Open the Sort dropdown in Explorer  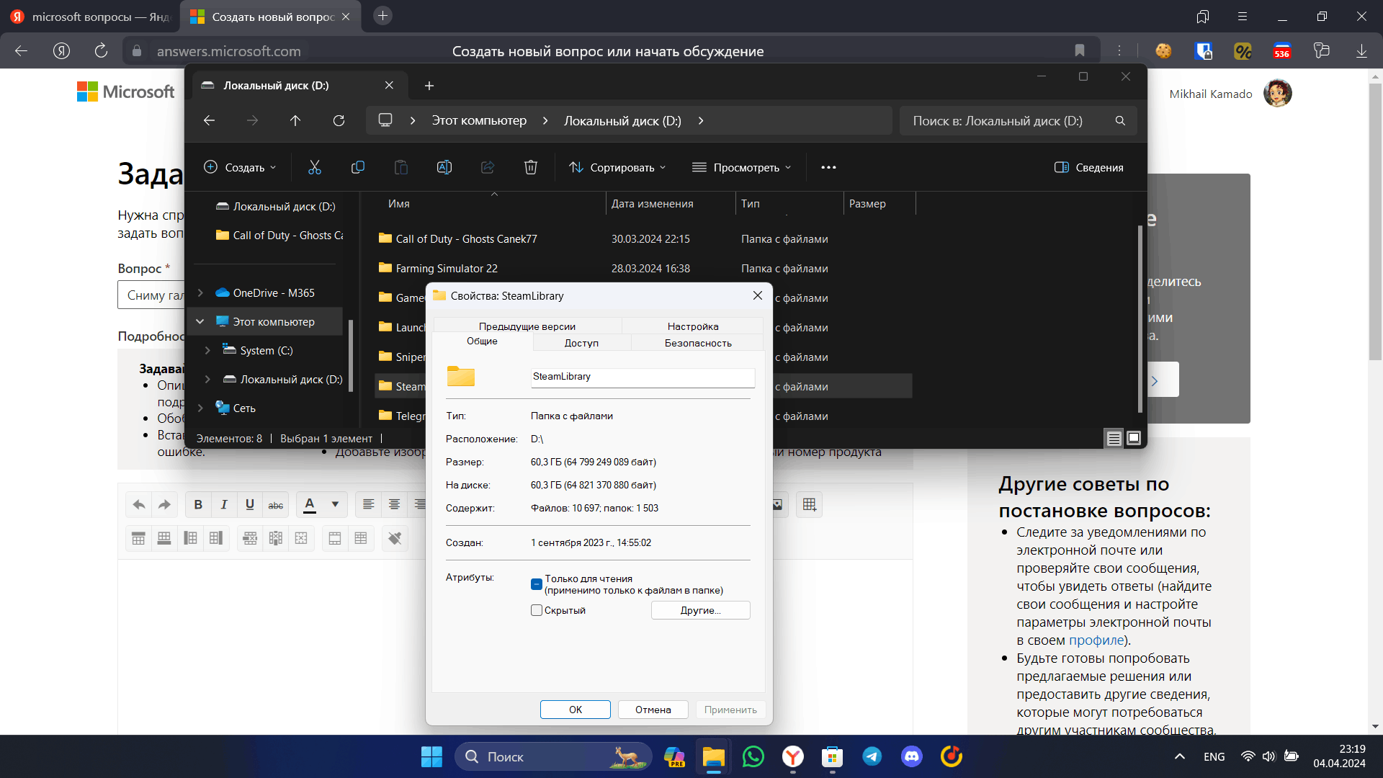click(617, 167)
